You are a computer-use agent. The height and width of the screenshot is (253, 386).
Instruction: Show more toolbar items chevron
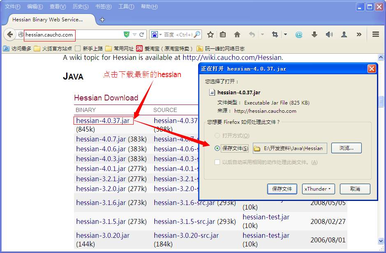[359, 34]
